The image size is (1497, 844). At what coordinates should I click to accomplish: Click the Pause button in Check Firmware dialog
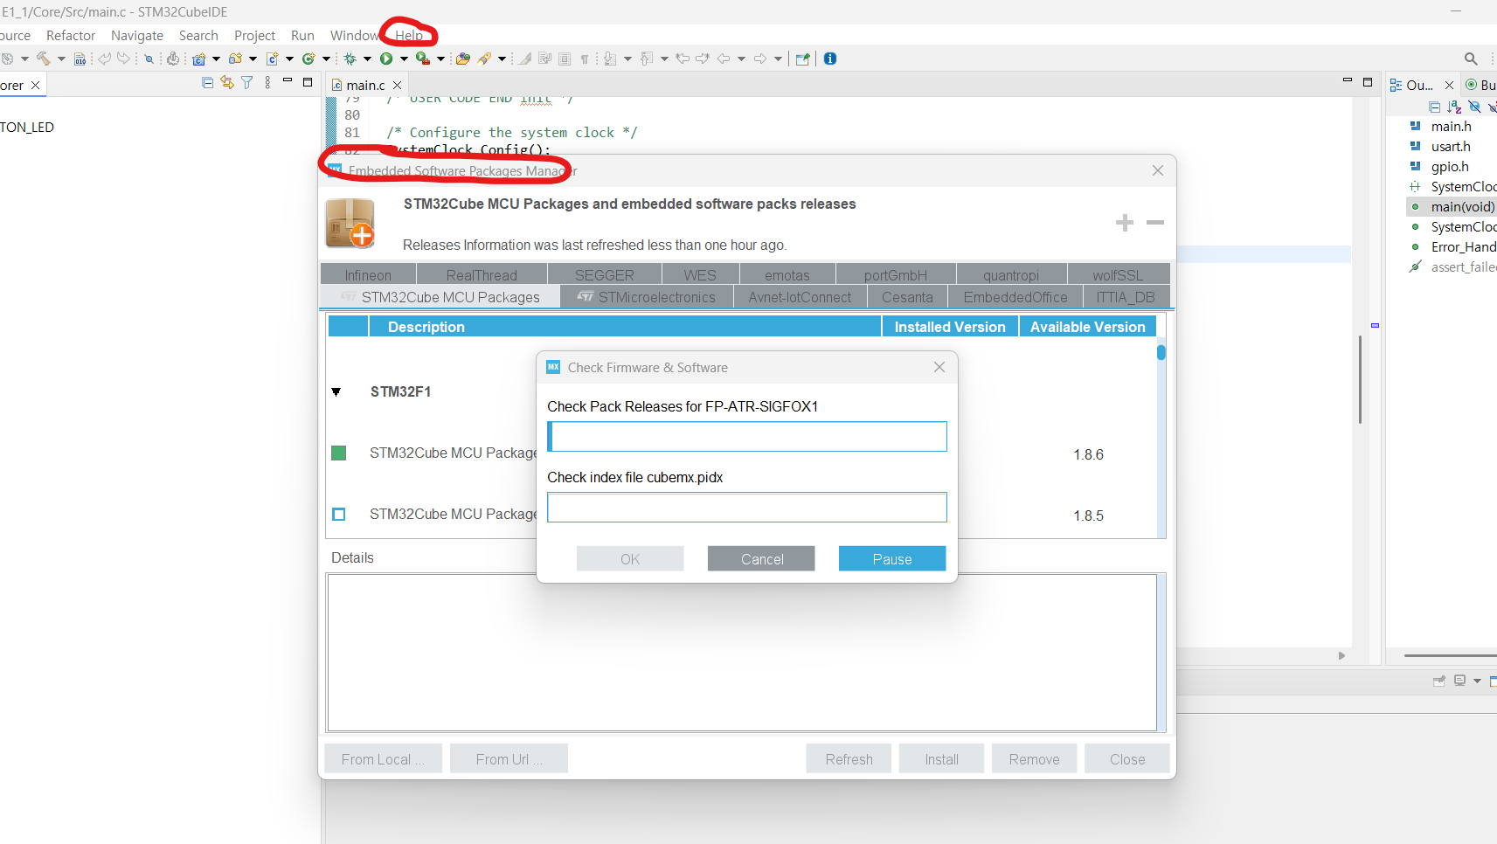[892, 559]
